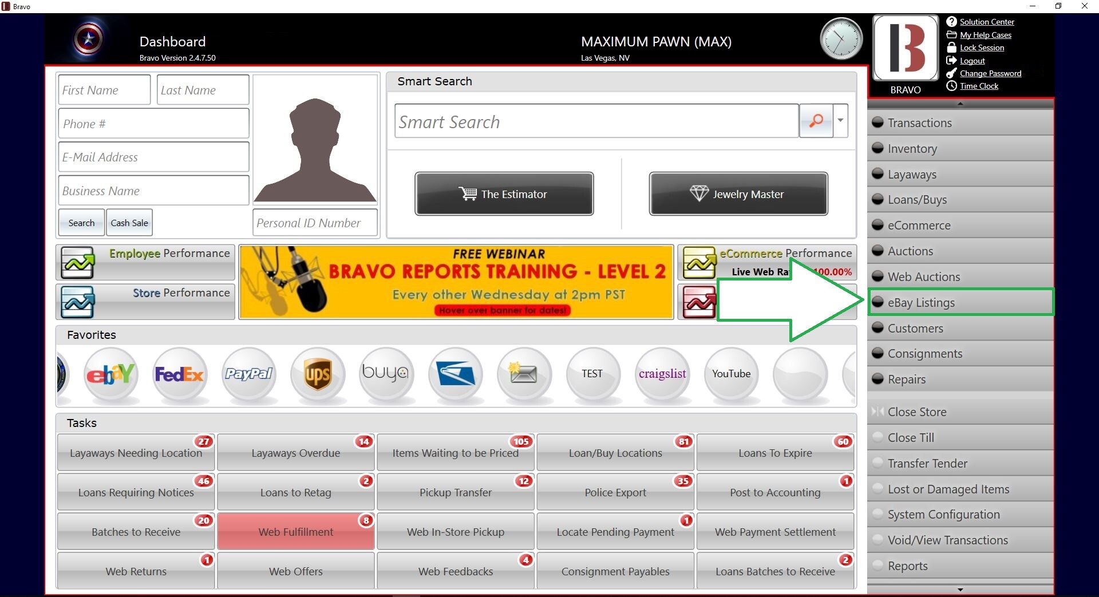This screenshot has height=597, width=1099.
Task: Expand the Smart Search dropdown arrow
Action: tap(840, 121)
